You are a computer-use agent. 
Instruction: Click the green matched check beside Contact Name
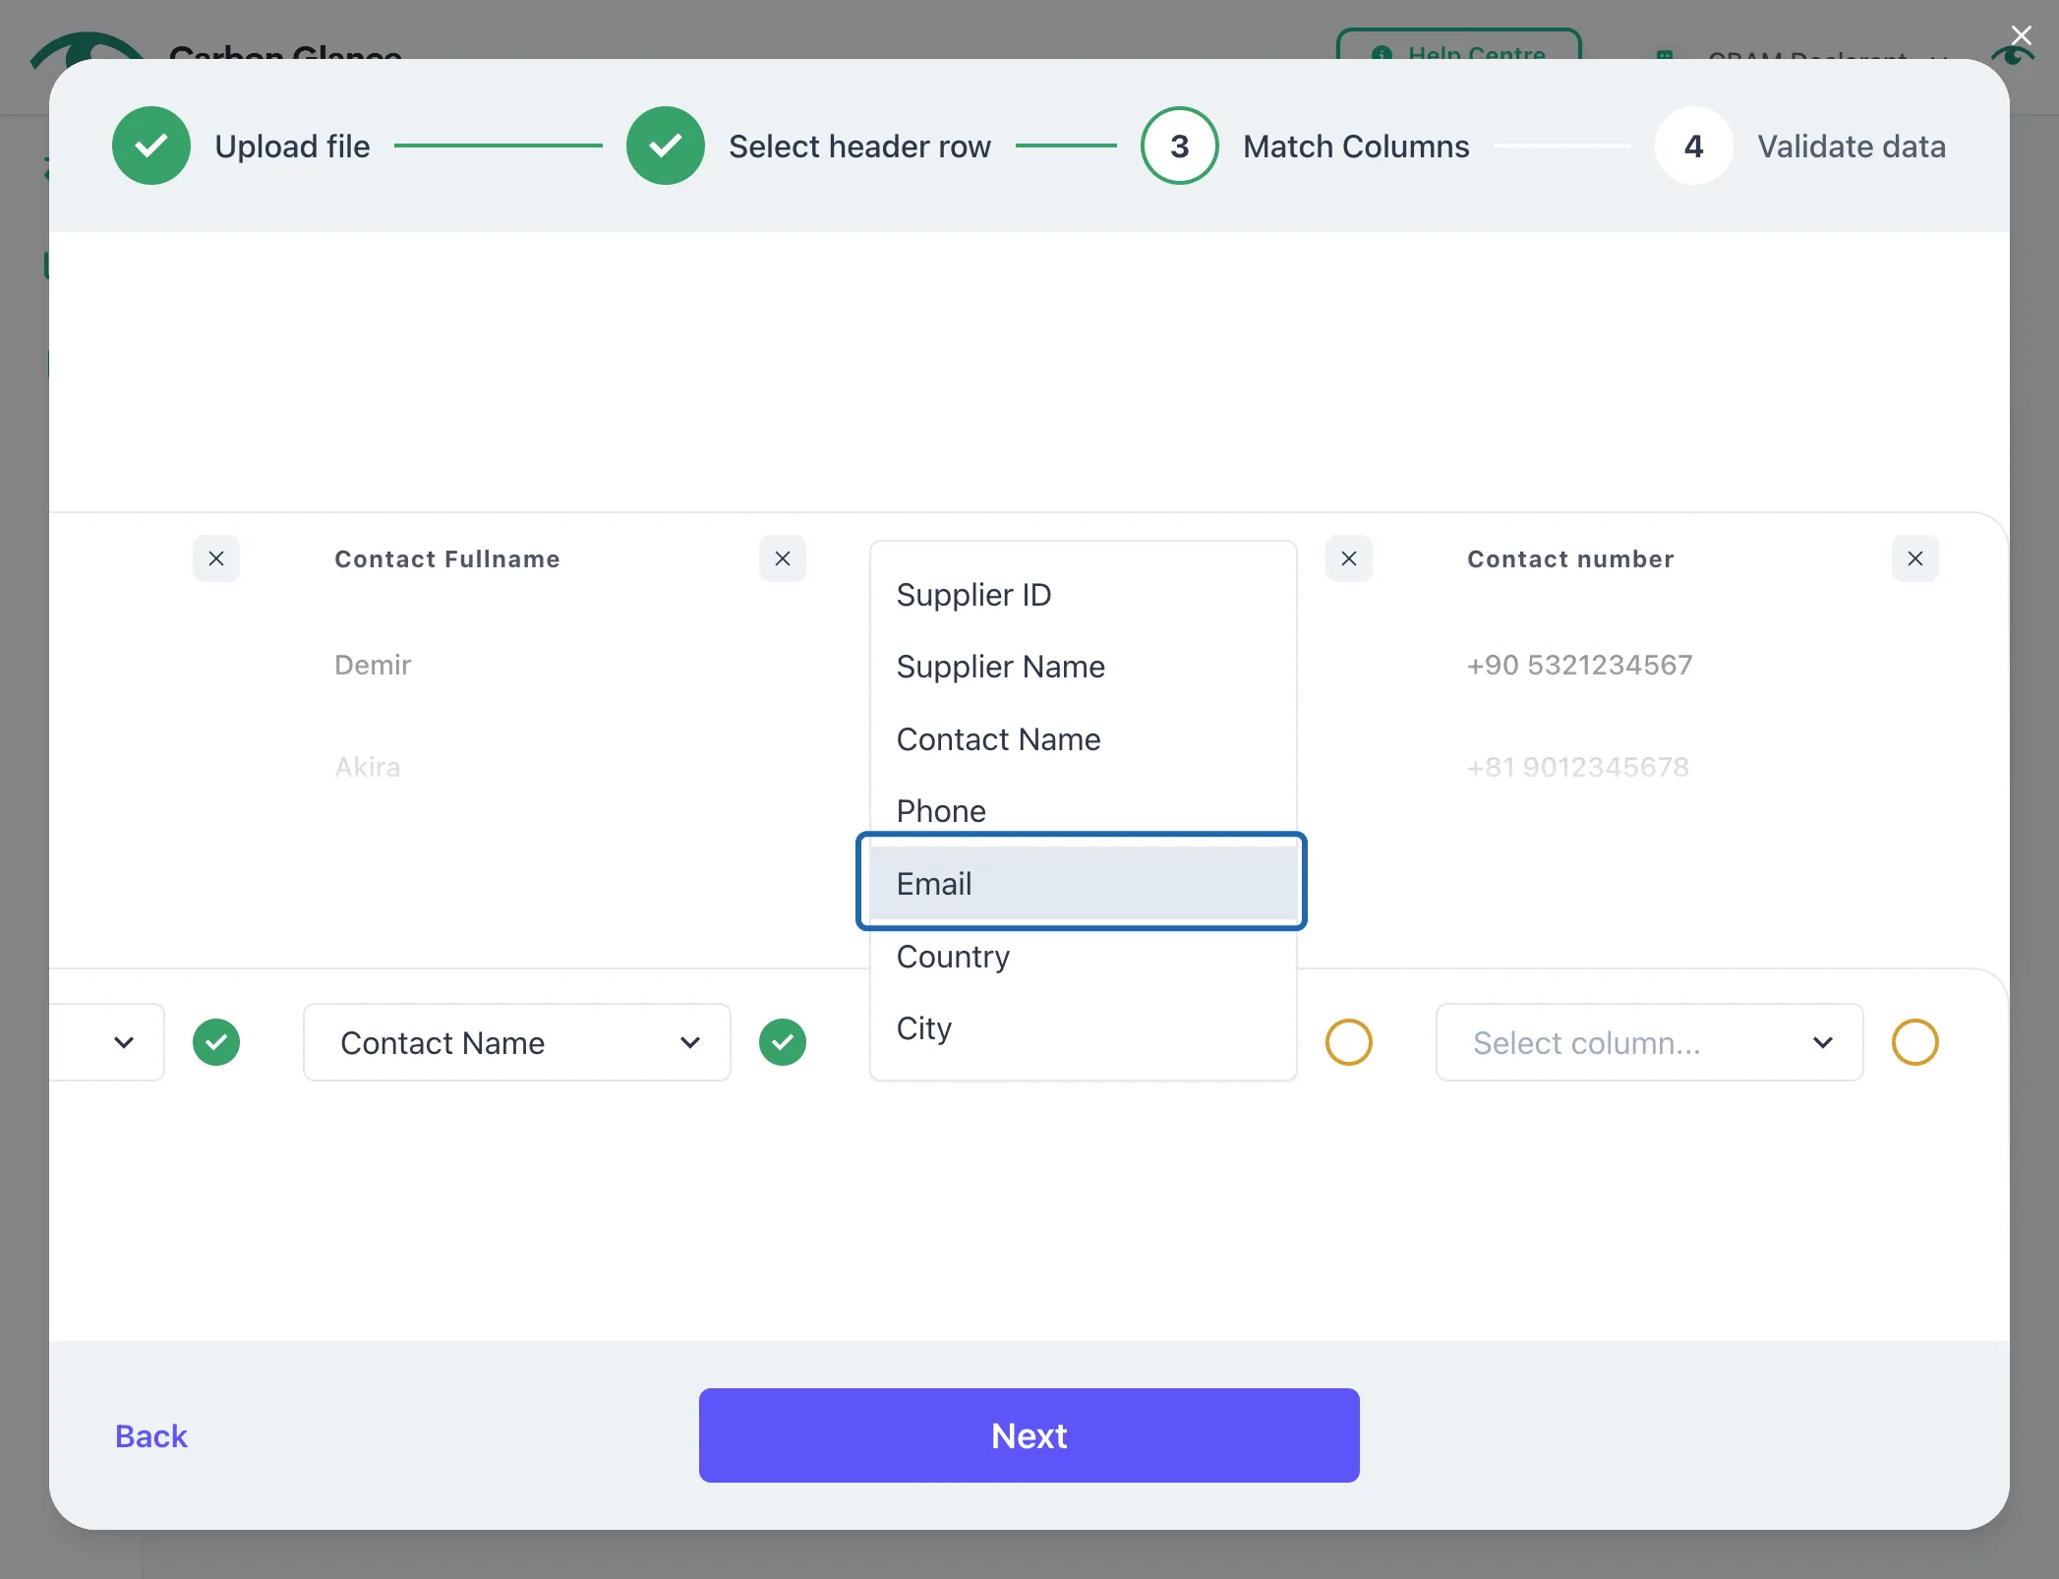(783, 1042)
